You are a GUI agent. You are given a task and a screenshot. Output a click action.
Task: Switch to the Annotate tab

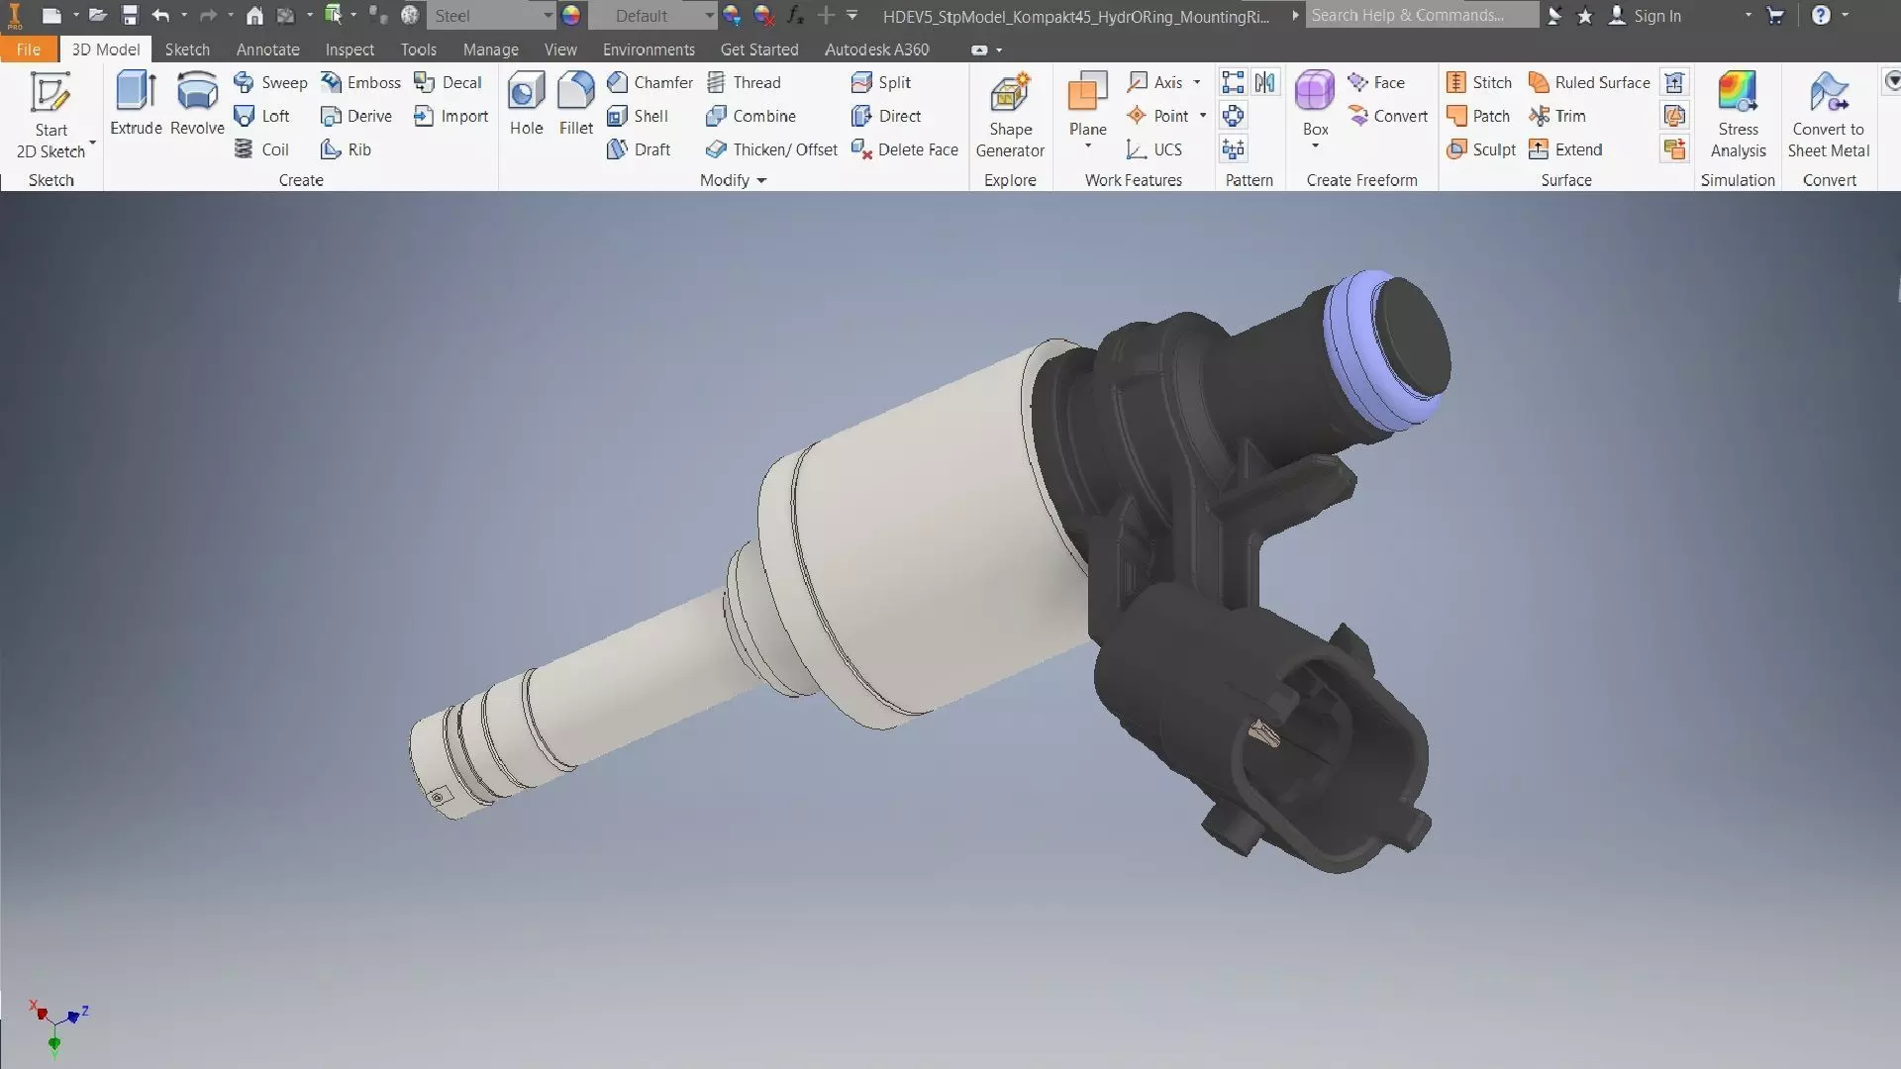pyautogui.click(x=267, y=49)
